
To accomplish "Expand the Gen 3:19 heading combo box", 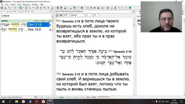I will pyautogui.click(x=131, y=12).
